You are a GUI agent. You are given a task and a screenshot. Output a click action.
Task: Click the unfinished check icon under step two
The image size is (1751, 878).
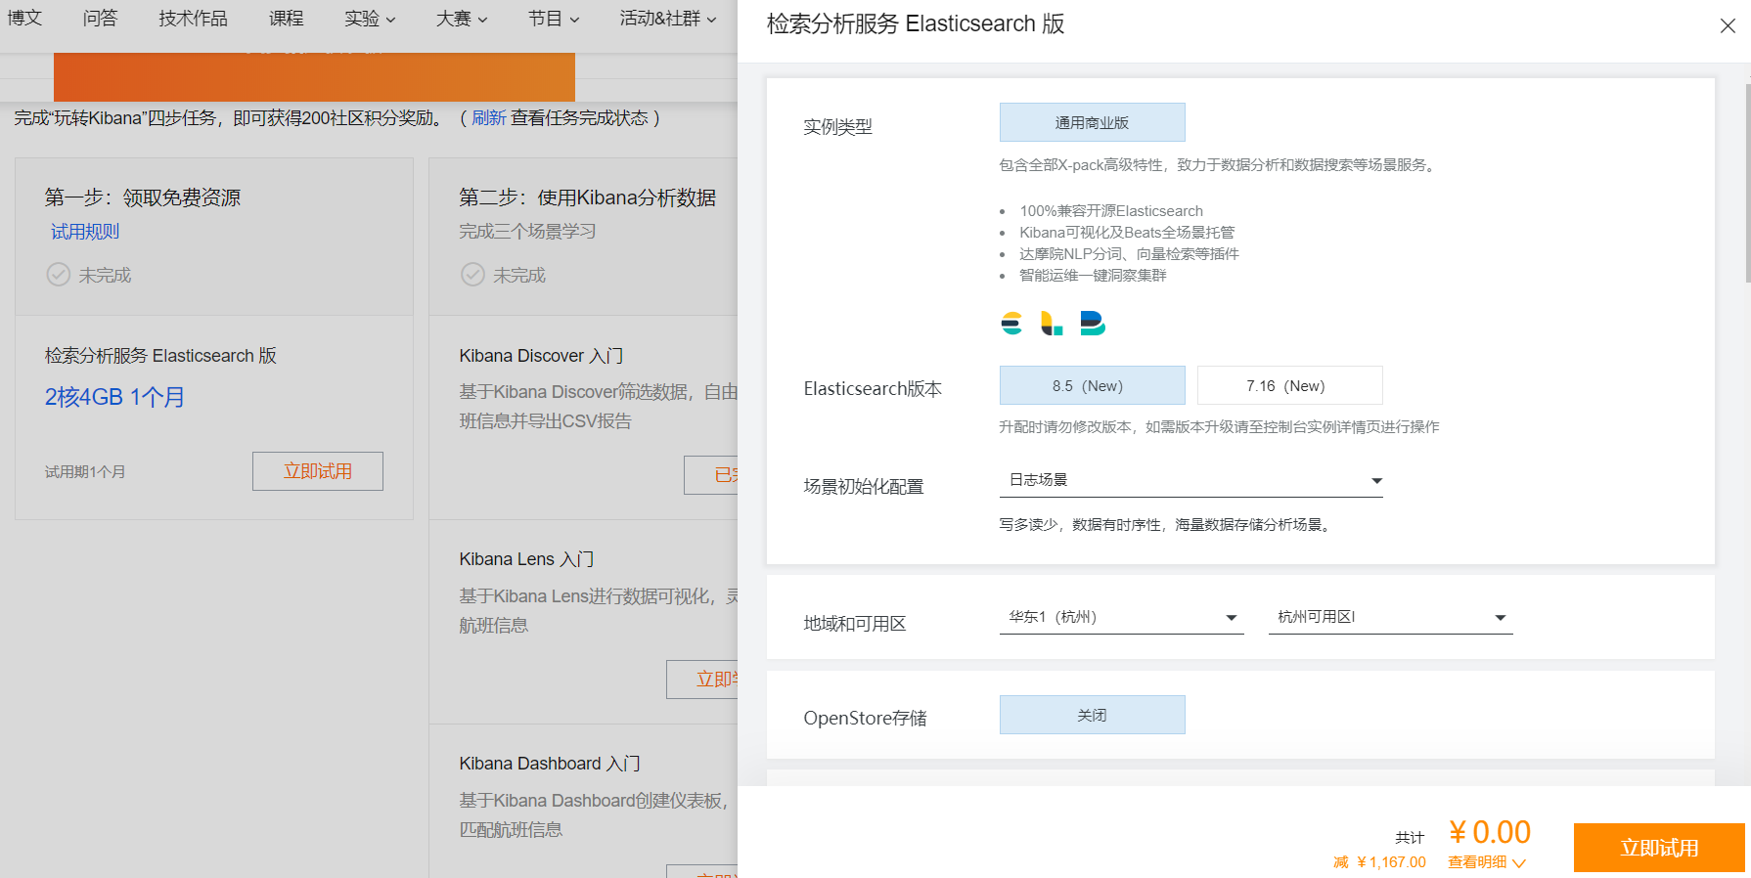[x=473, y=274]
